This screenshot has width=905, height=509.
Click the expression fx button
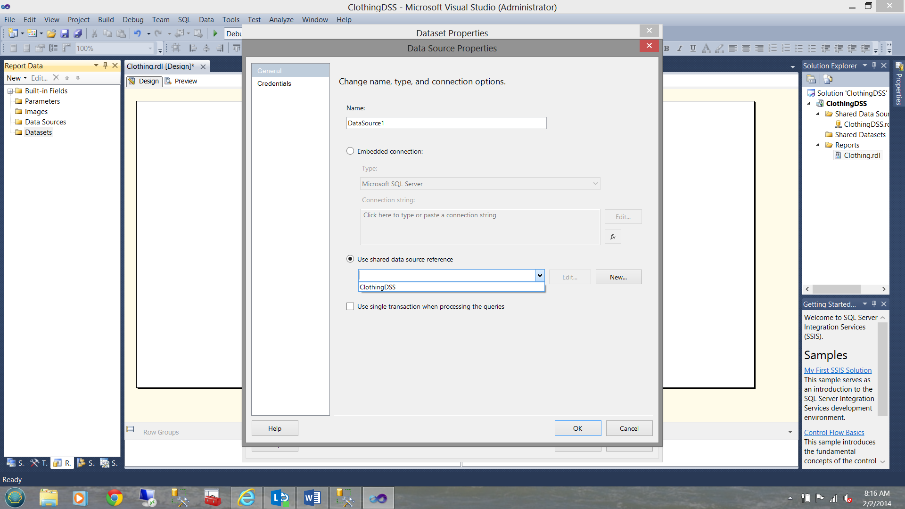[x=613, y=237]
